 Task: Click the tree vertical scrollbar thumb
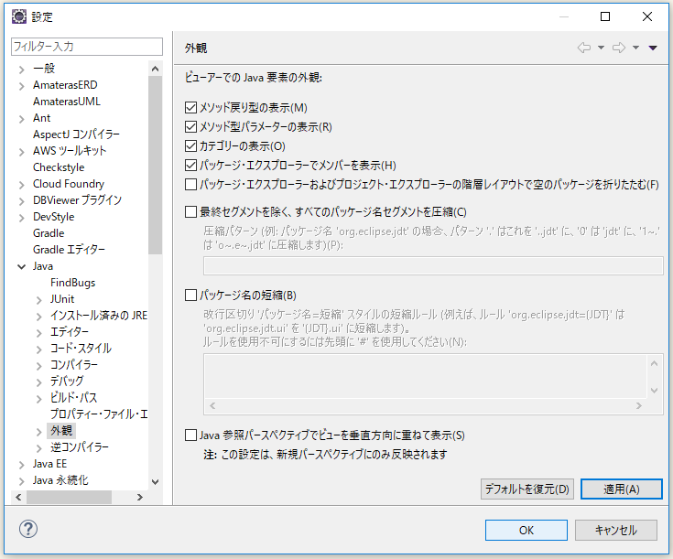click(x=156, y=166)
